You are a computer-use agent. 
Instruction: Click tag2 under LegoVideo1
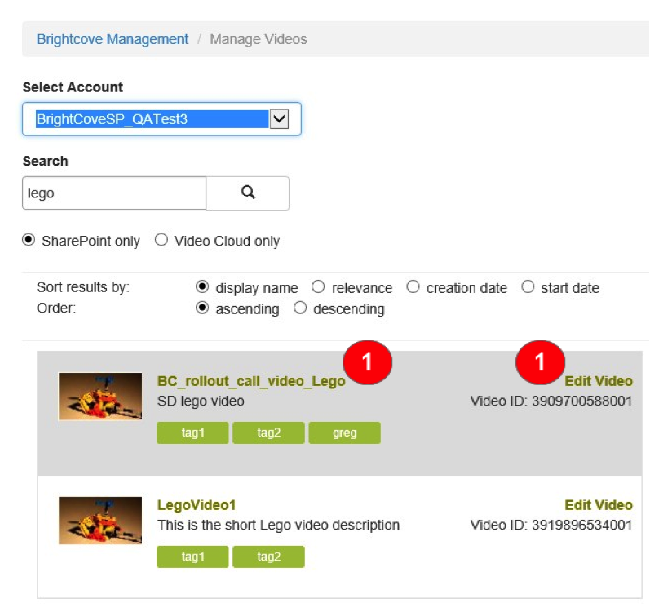pyautogui.click(x=268, y=557)
